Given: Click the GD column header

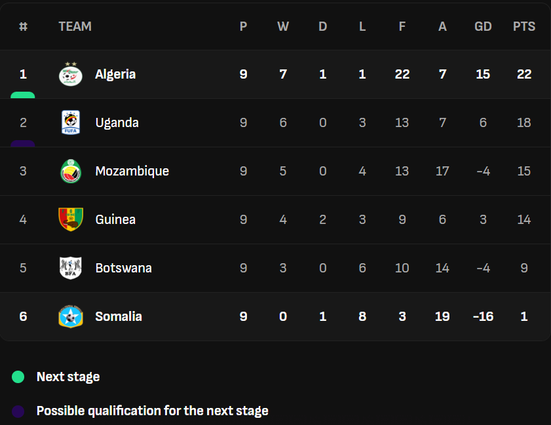Looking at the screenshot, I should pos(483,27).
